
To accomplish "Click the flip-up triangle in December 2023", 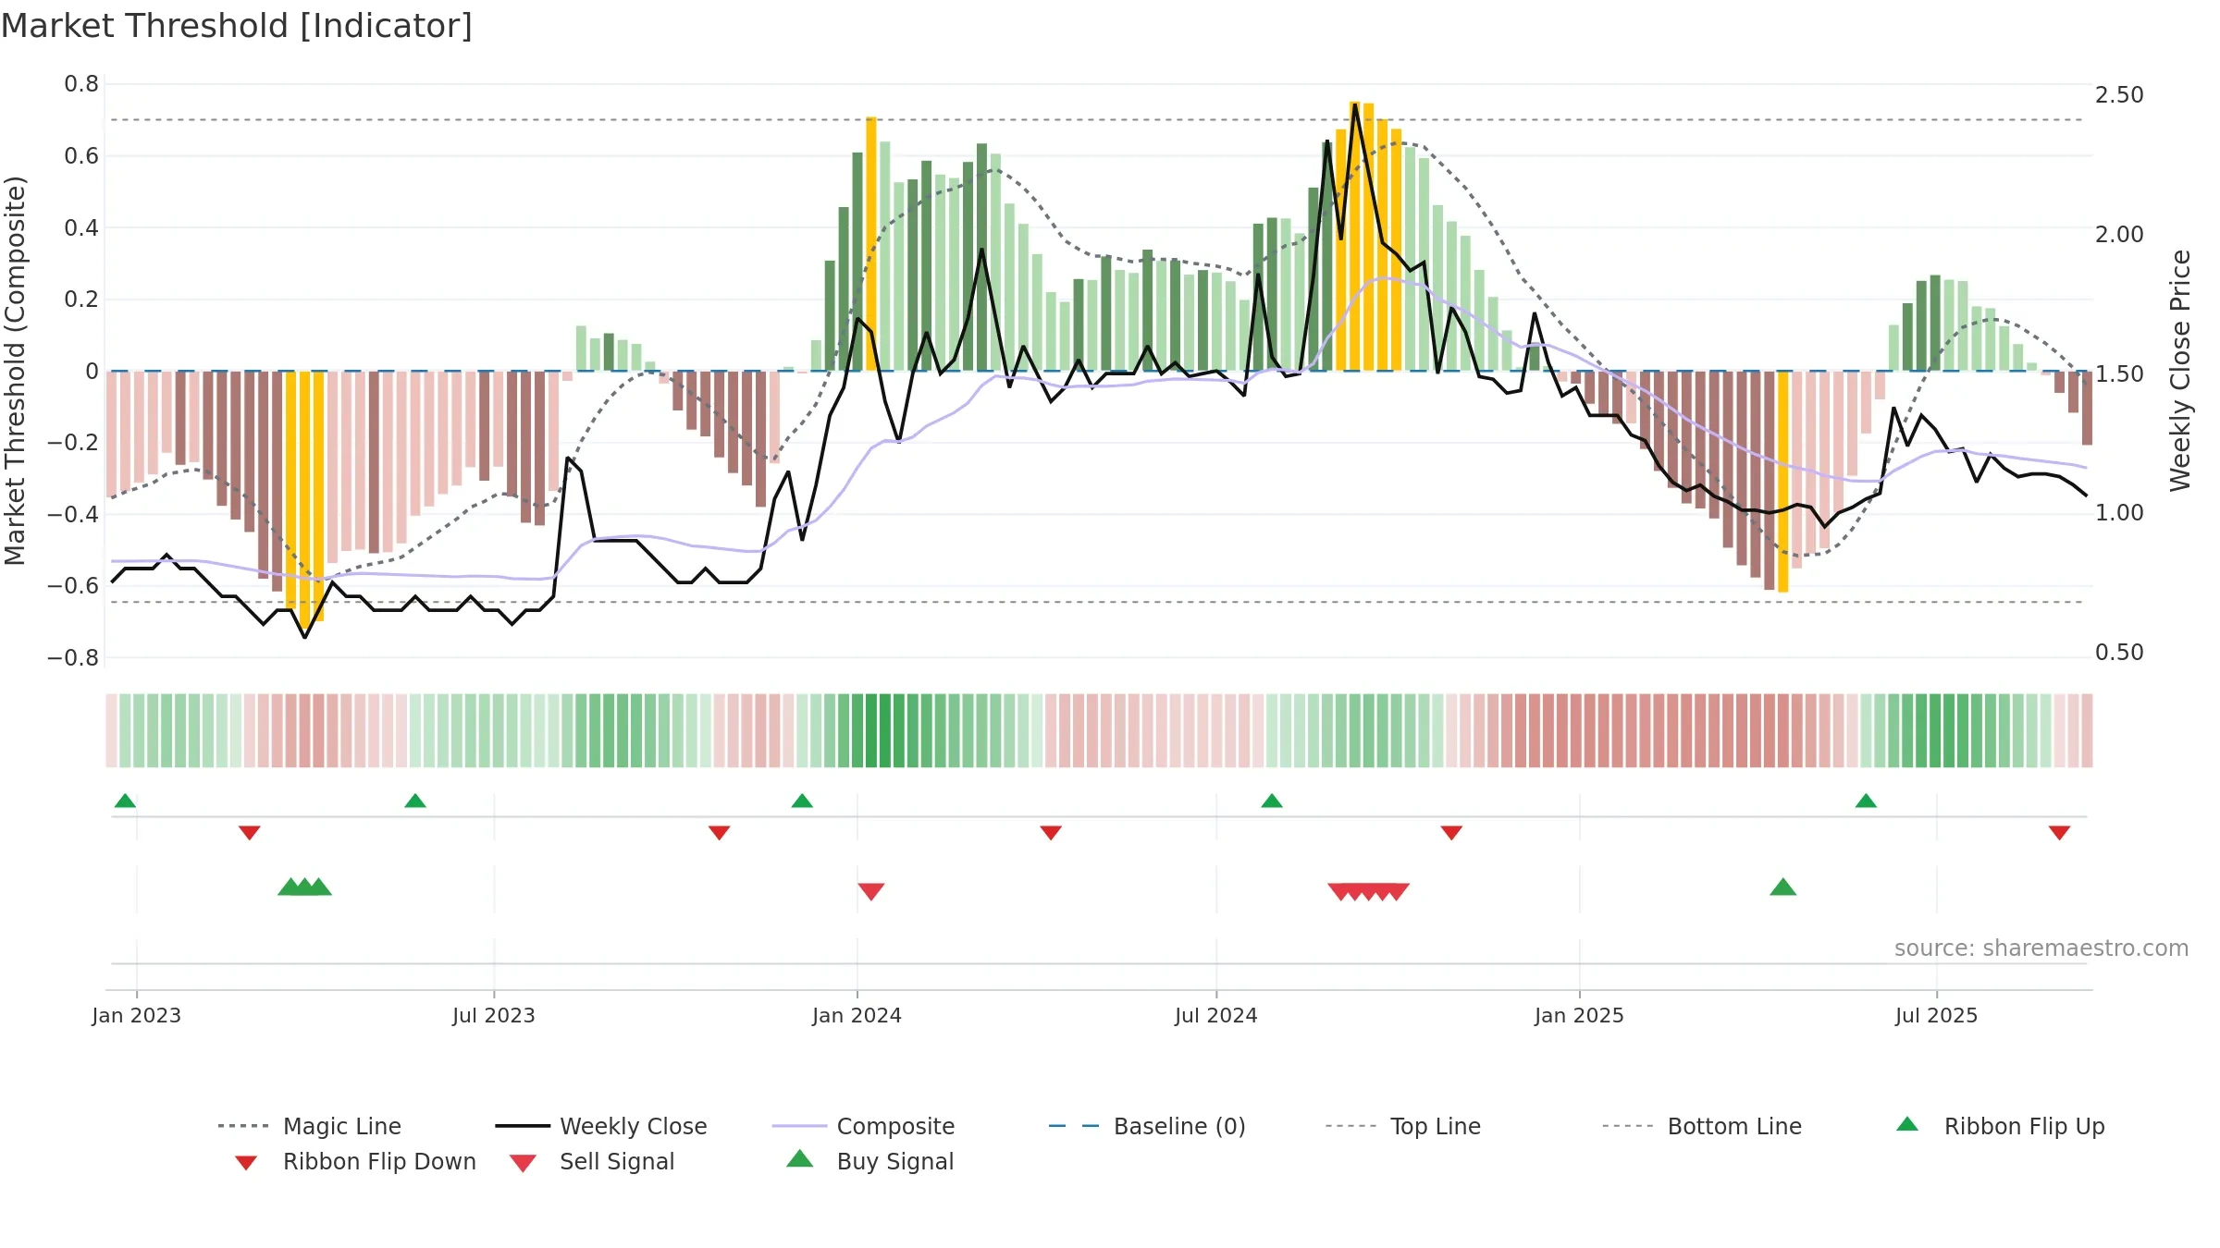I will tap(802, 801).
